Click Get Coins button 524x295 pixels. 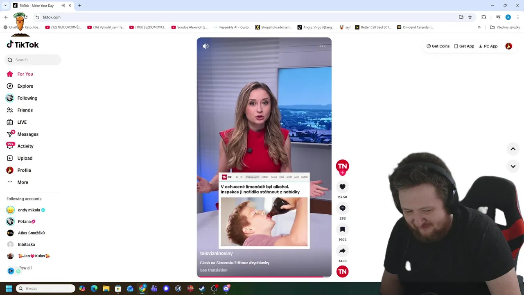tap(438, 46)
